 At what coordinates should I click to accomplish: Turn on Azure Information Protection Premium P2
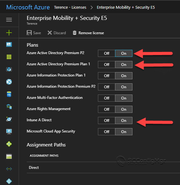(x=124, y=87)
